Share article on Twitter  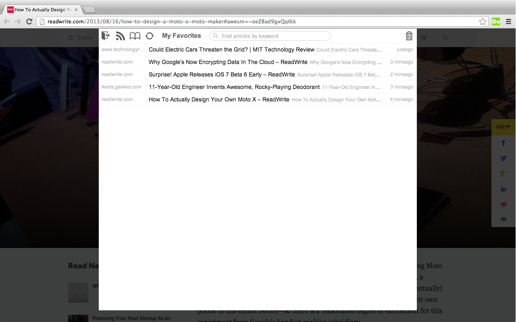pos(504,158)
